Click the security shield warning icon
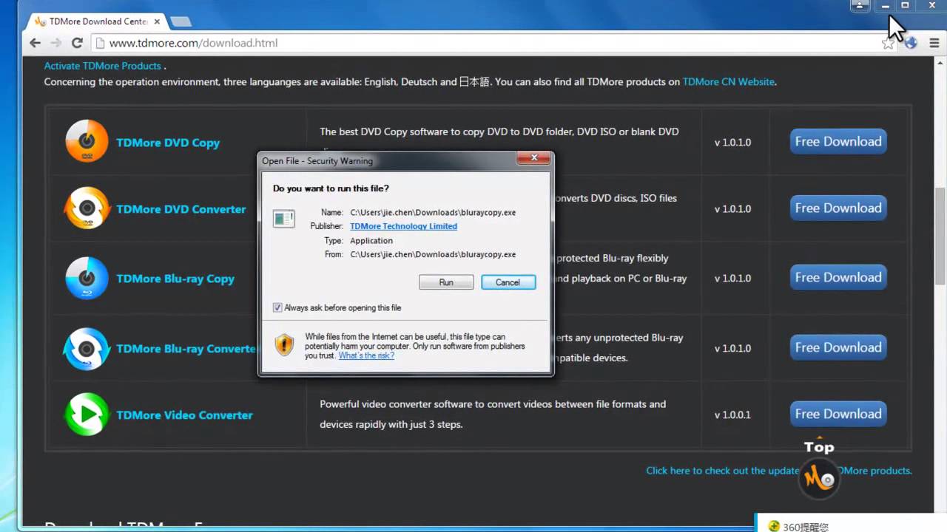Viewport: 947px width, 532px height. (x=285, y=345)
